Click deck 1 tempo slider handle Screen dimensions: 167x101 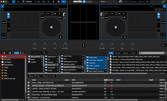point(4,22)
